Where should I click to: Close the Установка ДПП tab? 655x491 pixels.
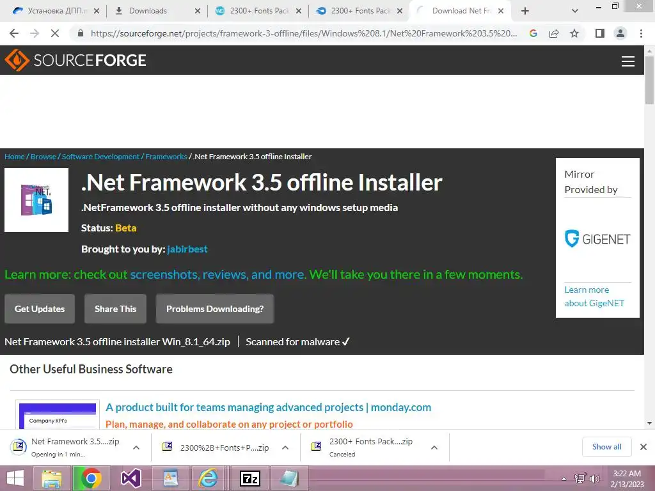point(97,12)
